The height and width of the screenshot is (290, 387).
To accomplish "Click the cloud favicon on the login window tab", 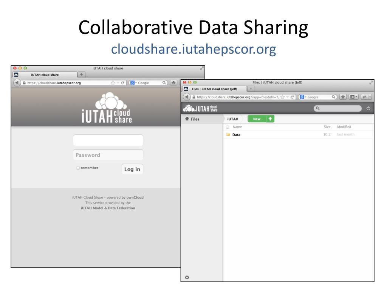I will [16, 74].
